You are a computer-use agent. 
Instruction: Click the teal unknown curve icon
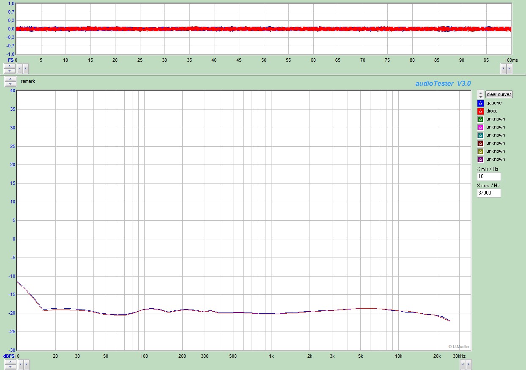tap(480, 135)
